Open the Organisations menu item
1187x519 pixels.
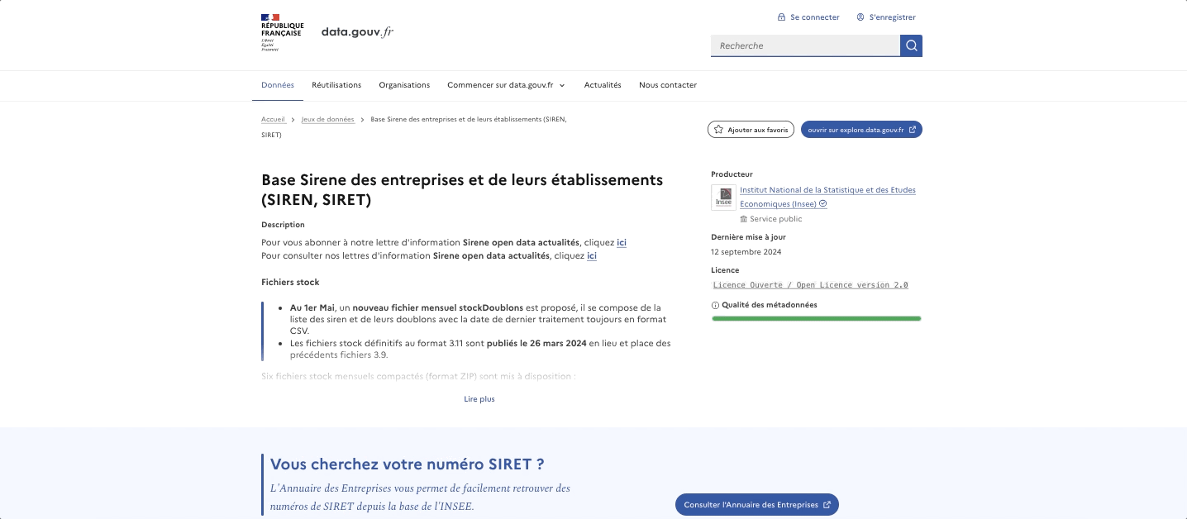point(404,85)
